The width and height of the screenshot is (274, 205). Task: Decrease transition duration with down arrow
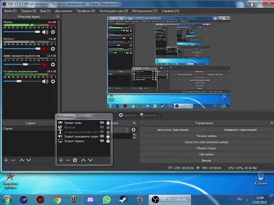click(134, 137)
